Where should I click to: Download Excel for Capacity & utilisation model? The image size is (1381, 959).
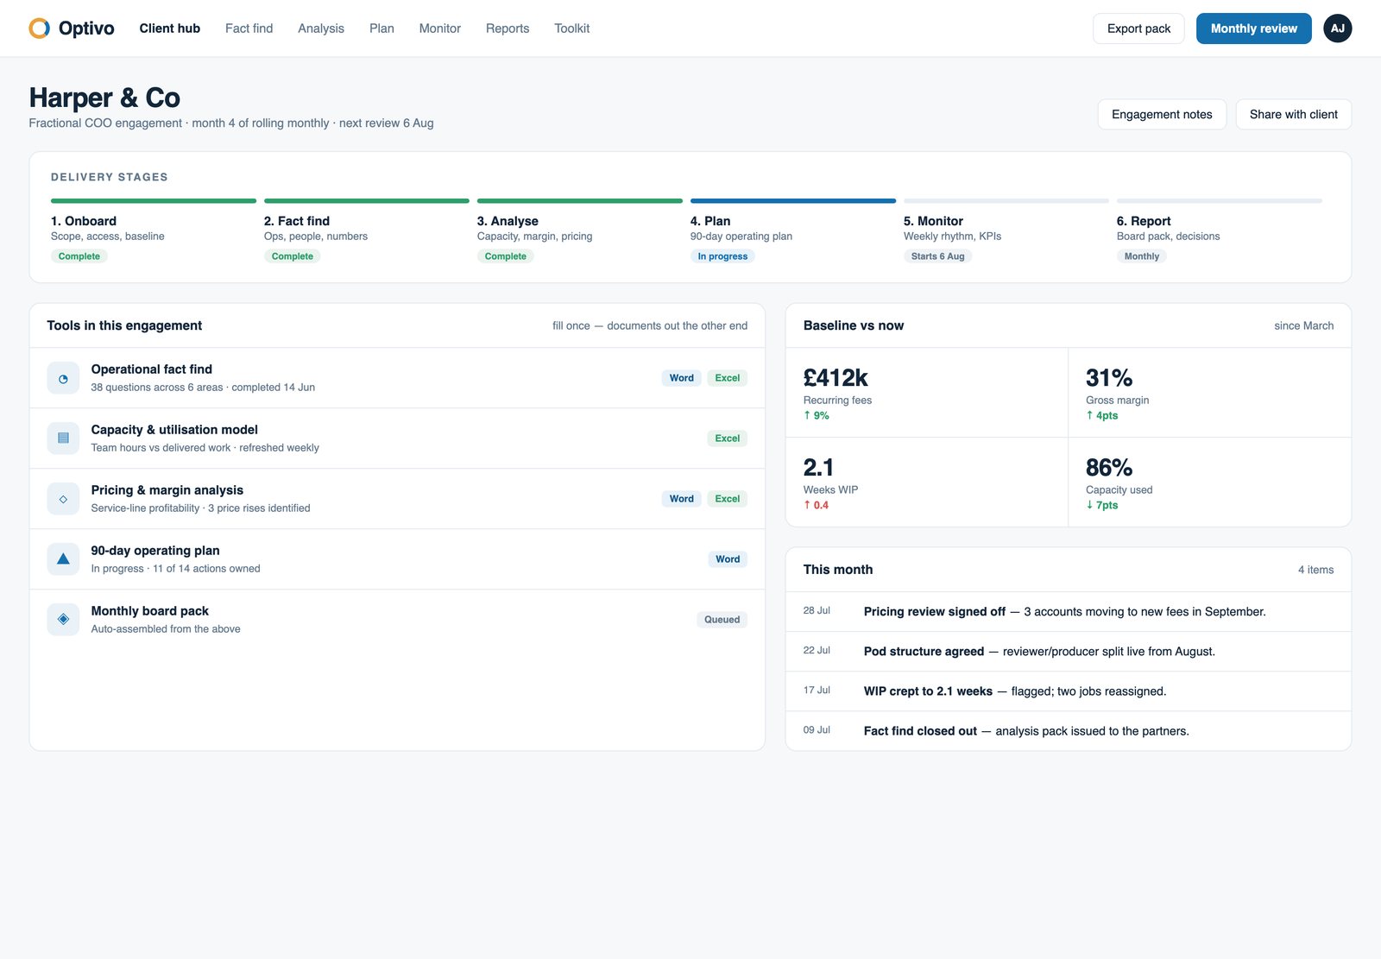click(x=728, y=438)
